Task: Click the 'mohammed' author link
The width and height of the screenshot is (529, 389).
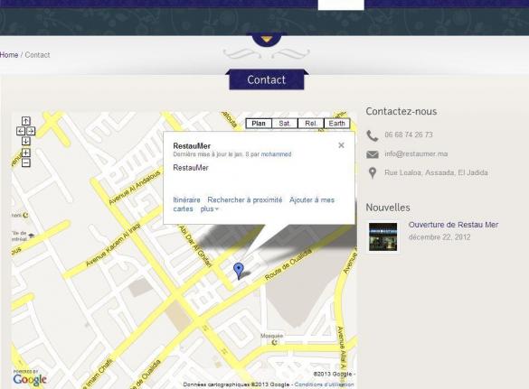Action: (x=276, y=154)
